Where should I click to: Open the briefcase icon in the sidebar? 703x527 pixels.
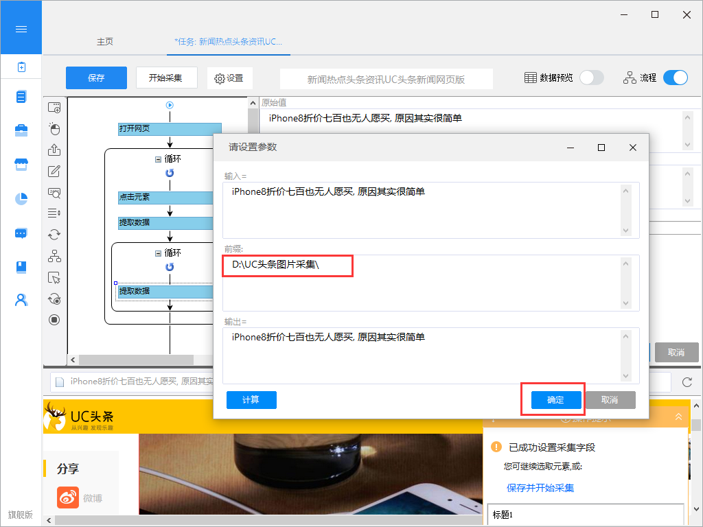coord(21,130)
